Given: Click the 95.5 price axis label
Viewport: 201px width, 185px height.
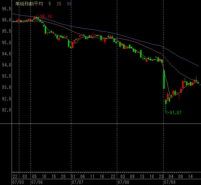Looking at the screenshot, I should pos(7,31).
